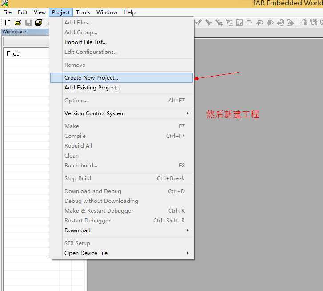Viewport: 323px width, 291px height.
Task: Click the Go To line toolbar icon
Action: point(239,22)
